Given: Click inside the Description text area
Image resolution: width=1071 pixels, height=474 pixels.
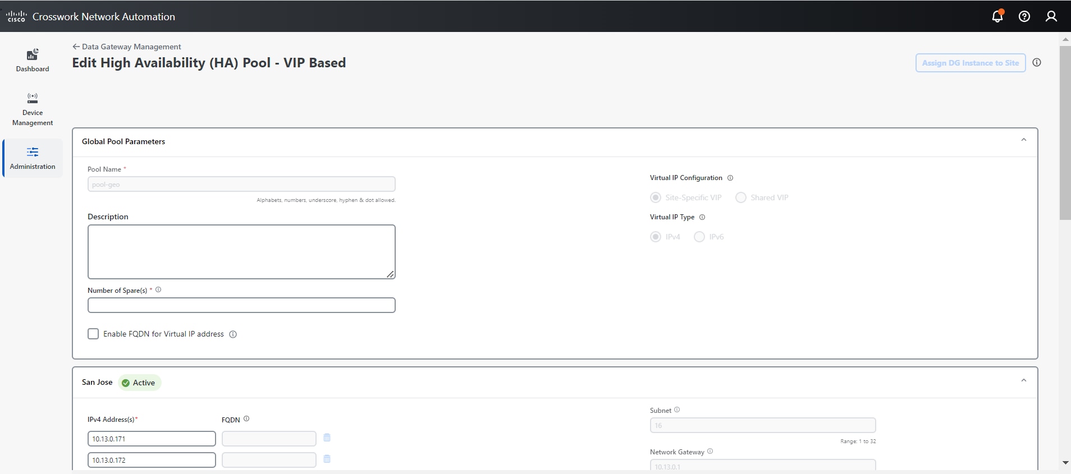Looking at the screenshot, I should click(x=241, y=252).
